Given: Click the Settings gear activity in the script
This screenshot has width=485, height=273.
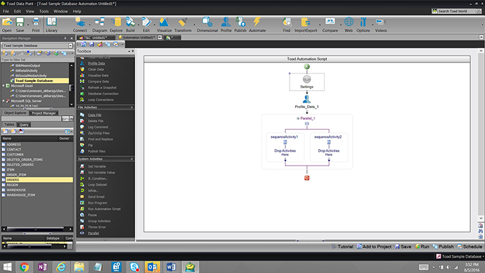Looking at the screenshot, I should coord(306,82).
